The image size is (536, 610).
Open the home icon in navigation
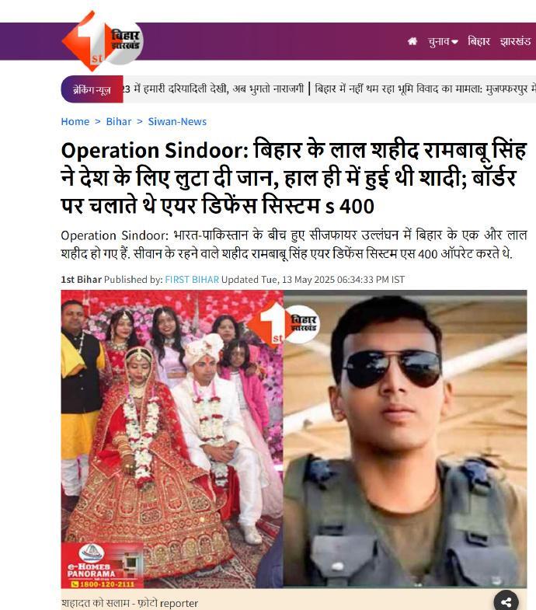pos(412,41)
